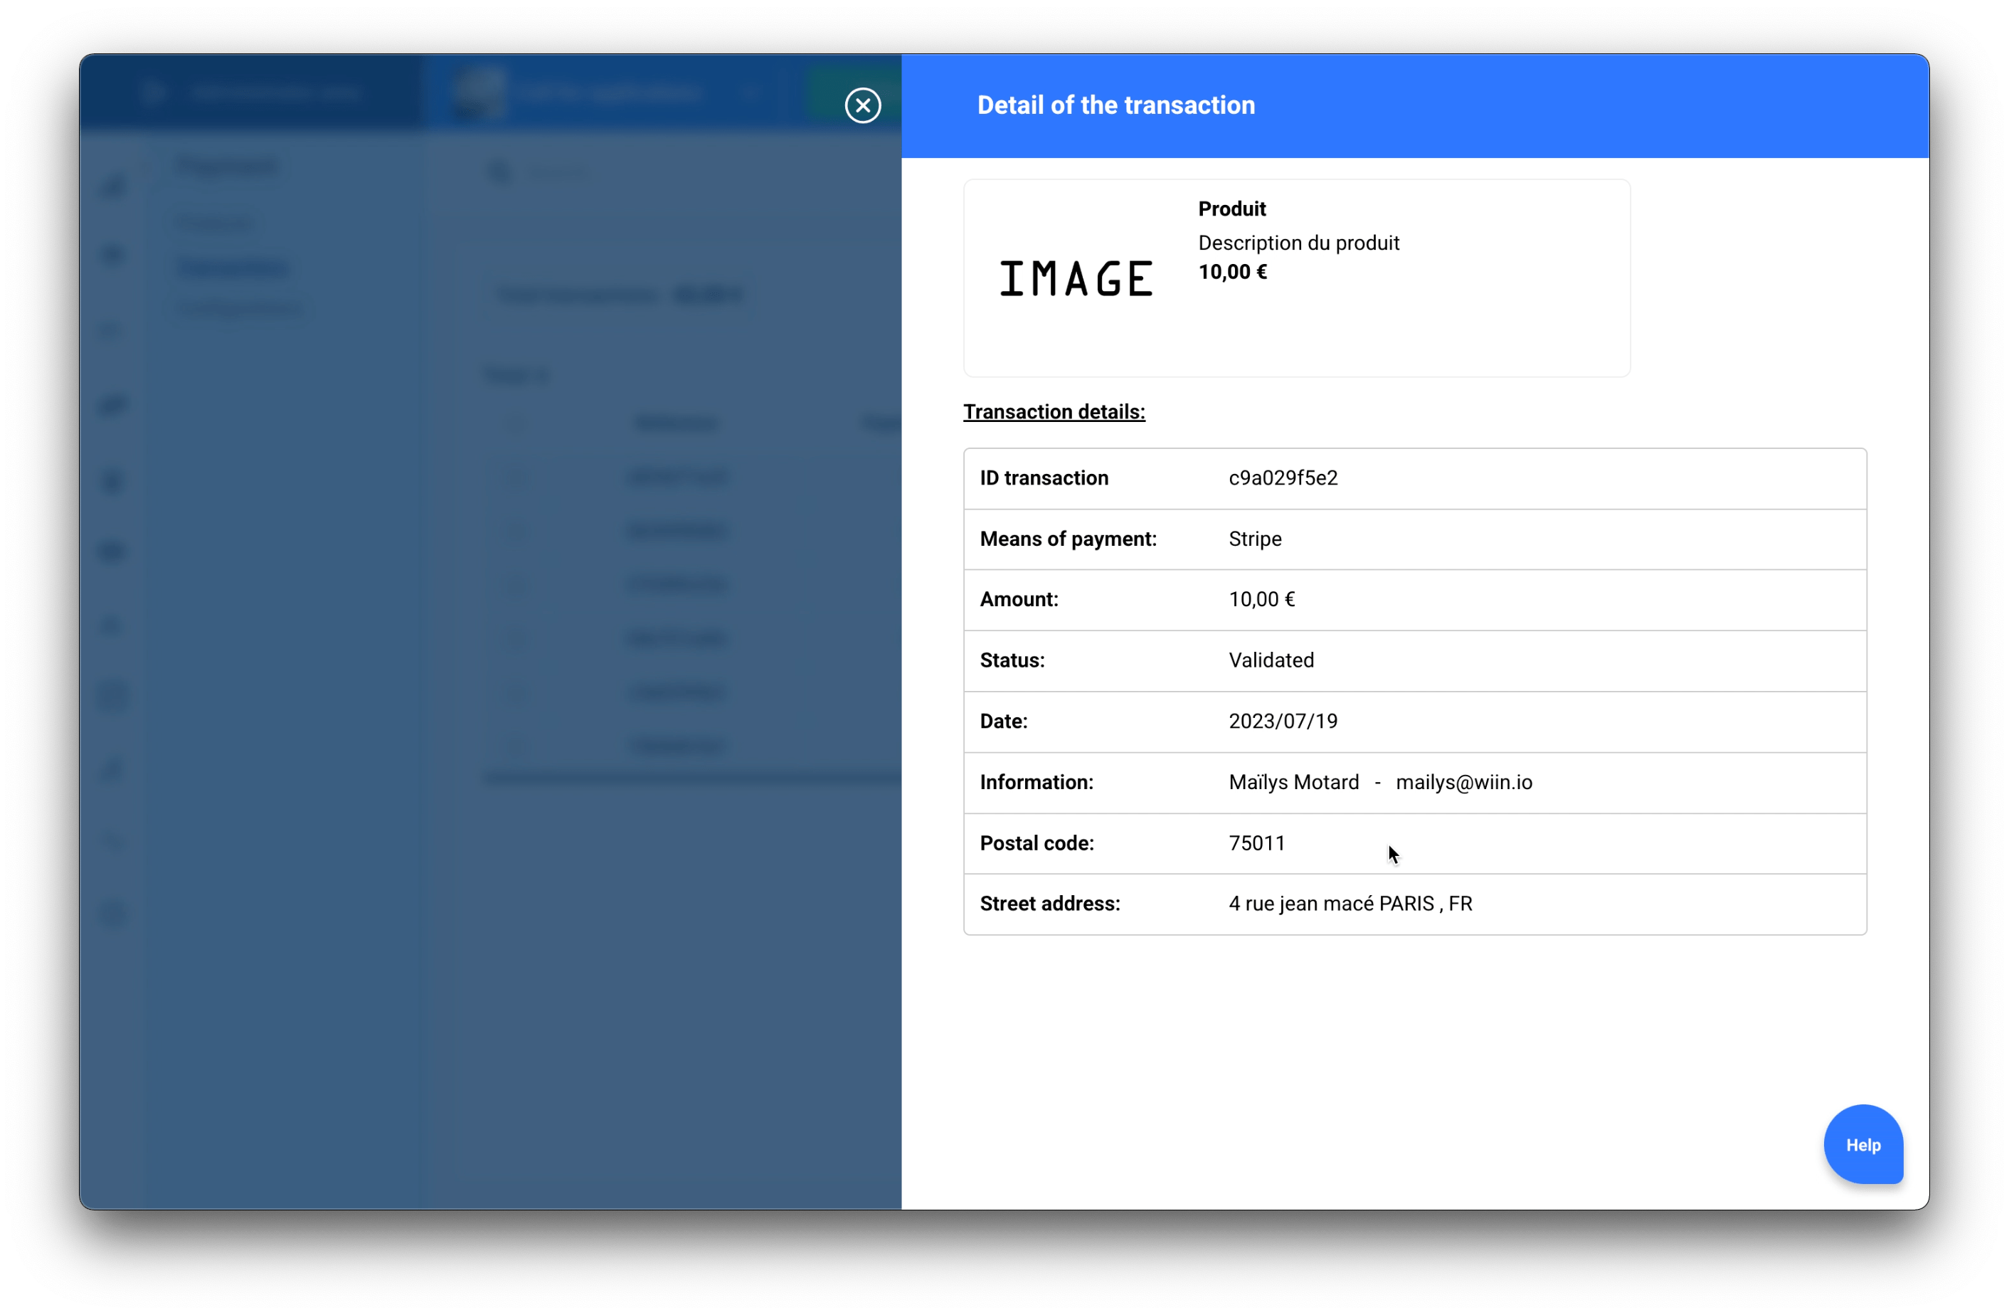Screen dimensions: 2009x1315
Task: Click the transaction ID value c9a029f5e2
Action: [x=1282, y=478]
